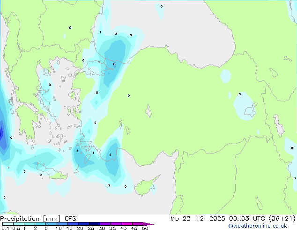297x230 pixels.
Task: Pick the 15–20 mm legend color swatch
Action: coord(73,224)
